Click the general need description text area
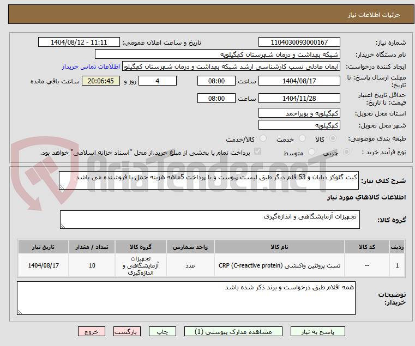Viewport: 415px width, 346px height. (x=208, y=180)
